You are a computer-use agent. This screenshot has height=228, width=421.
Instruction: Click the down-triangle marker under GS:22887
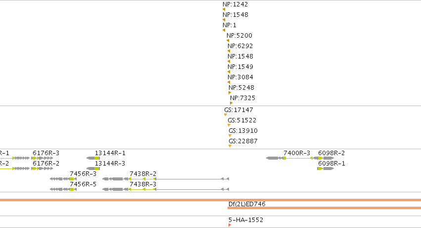(230, 146)
